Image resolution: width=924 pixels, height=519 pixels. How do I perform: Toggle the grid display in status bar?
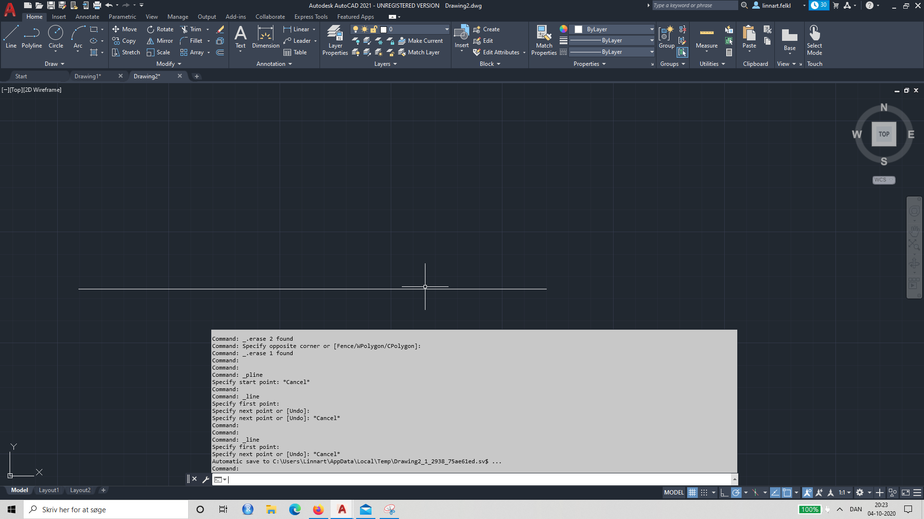tap(692, 493)
